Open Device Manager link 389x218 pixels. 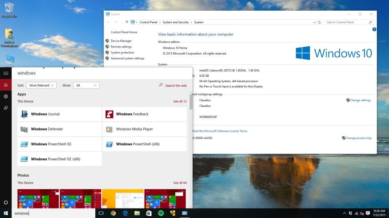pos(121,41)
